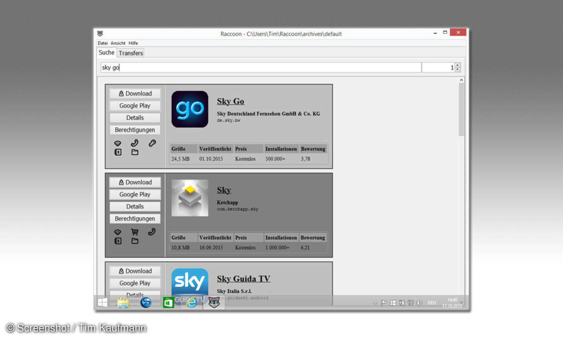
Task: Click the Raccoon icon in the title bar
Action: (100, 34)
